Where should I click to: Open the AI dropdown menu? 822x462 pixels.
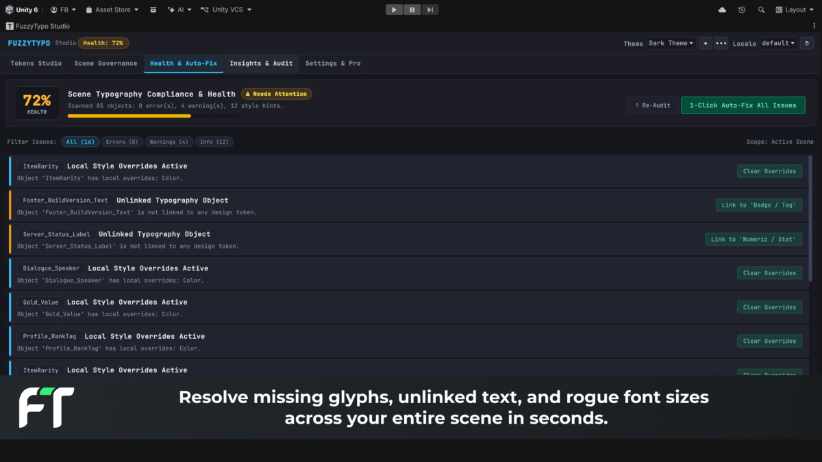click(179, 10)
